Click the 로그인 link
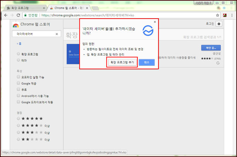This screenshot has width=237, height=157. click(x=210, y=24)
